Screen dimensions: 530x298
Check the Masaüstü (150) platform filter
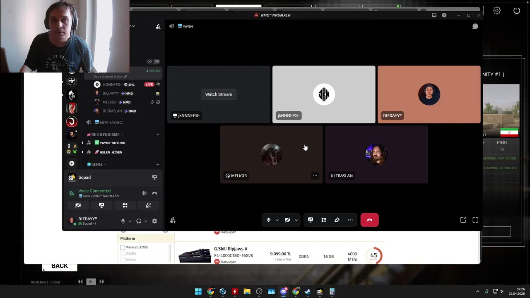(123, 248)
